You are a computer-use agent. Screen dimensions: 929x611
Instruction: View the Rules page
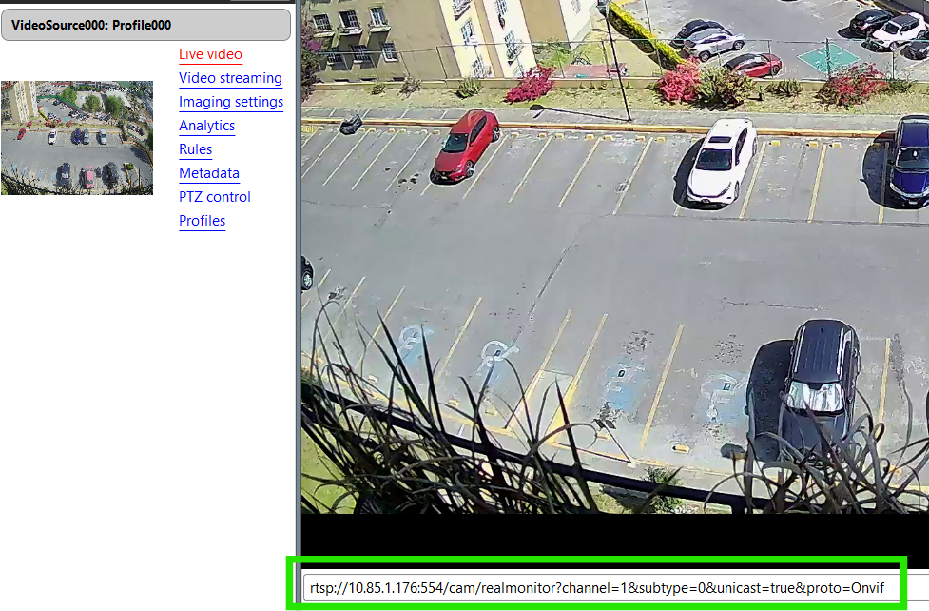[195, 149]
